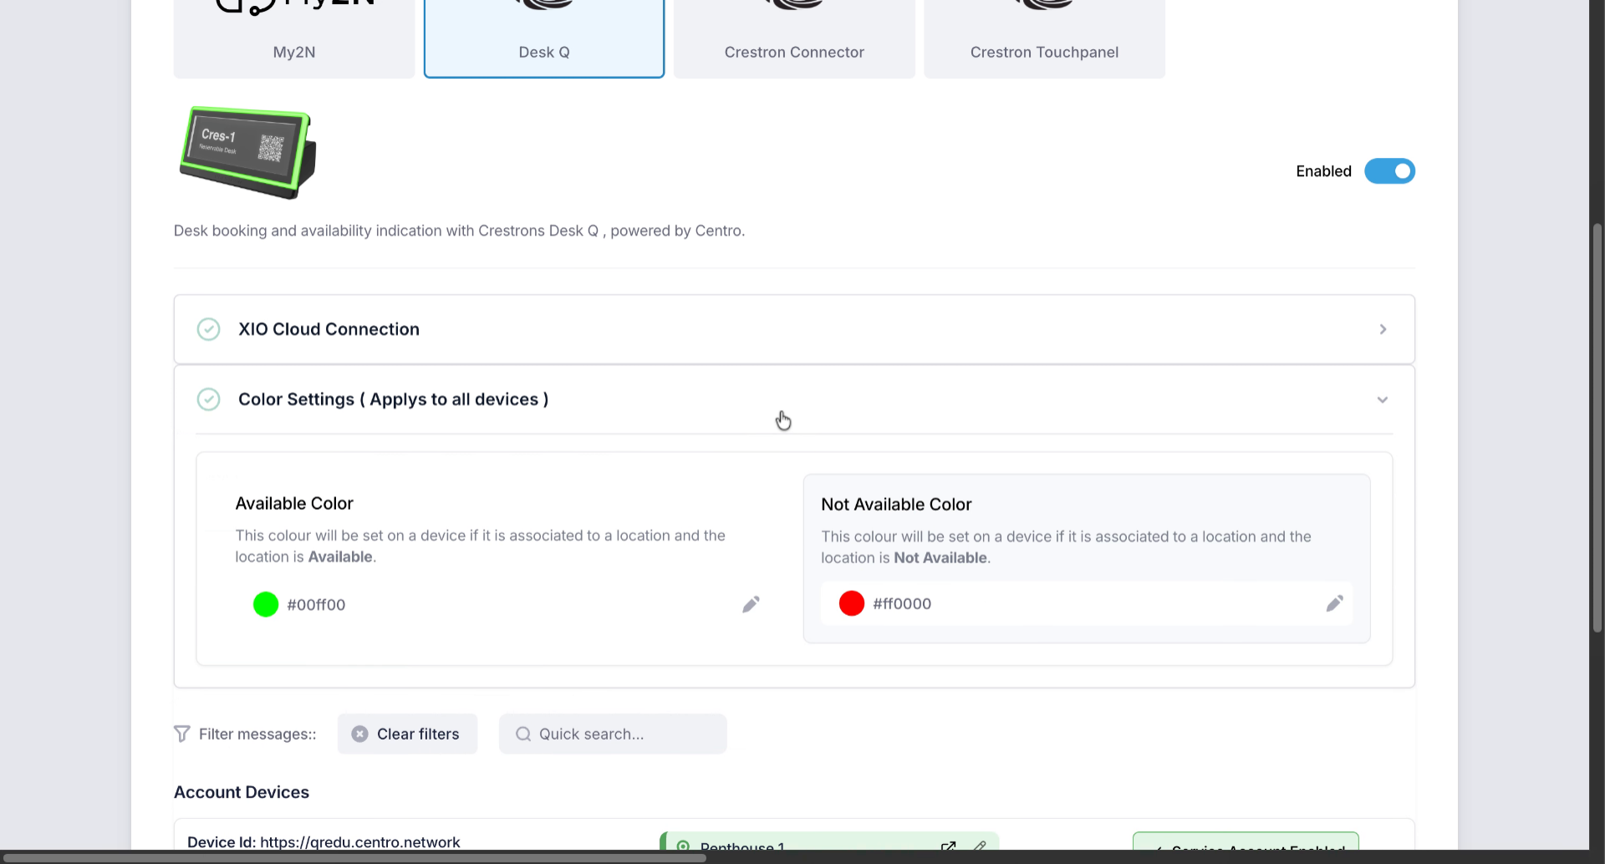Image resolution: width=1605 pixels, height=864 pixels.
Task: Click the Desk Q device product image
Action: (248, 152)
